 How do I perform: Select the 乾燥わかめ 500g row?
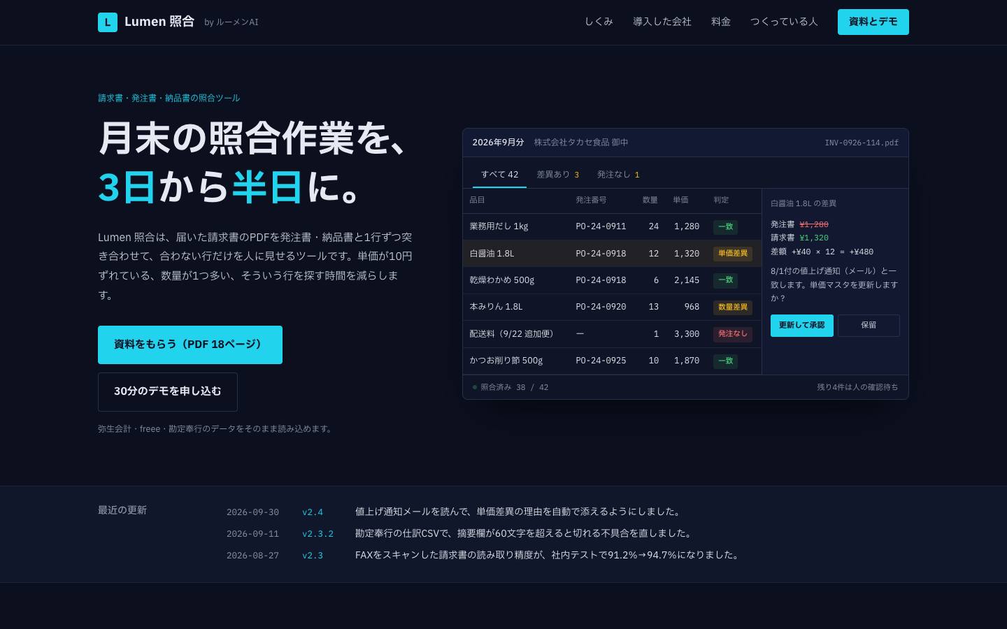coord(612,280)
